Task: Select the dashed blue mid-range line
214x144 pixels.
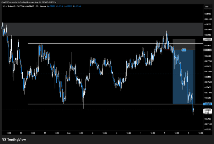Action: point(120,74)
